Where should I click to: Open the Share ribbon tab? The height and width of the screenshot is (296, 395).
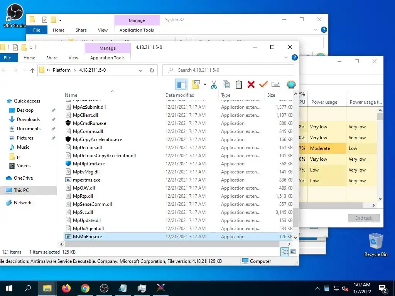pyautogui.click(x=52, y=58)
